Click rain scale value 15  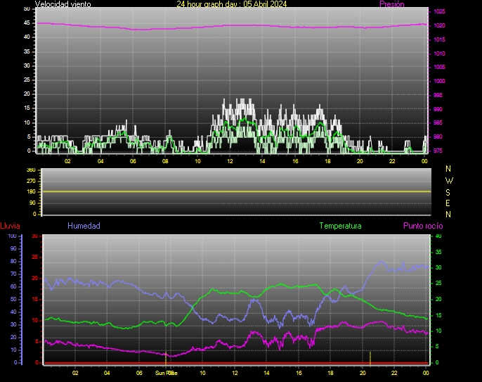(x=34, y=300)
